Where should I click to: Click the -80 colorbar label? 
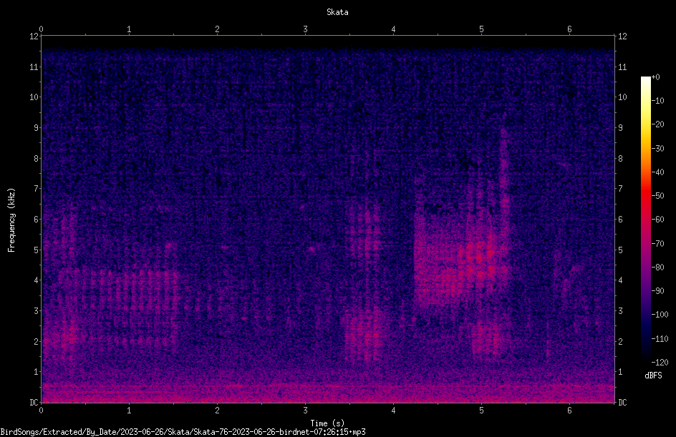(657, 267)
